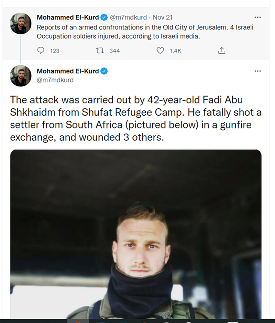Click the 123 reply count
The height and width of the screenshot is (323, 275).
[x=55, y=51]
